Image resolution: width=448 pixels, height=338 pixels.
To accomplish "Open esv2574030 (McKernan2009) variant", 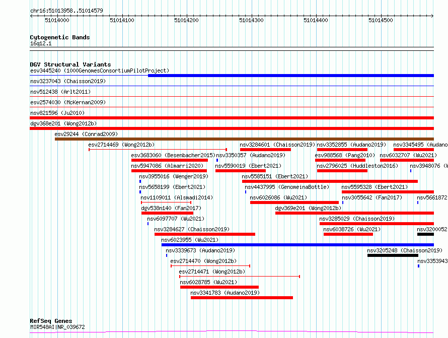I will coord(68,102).
